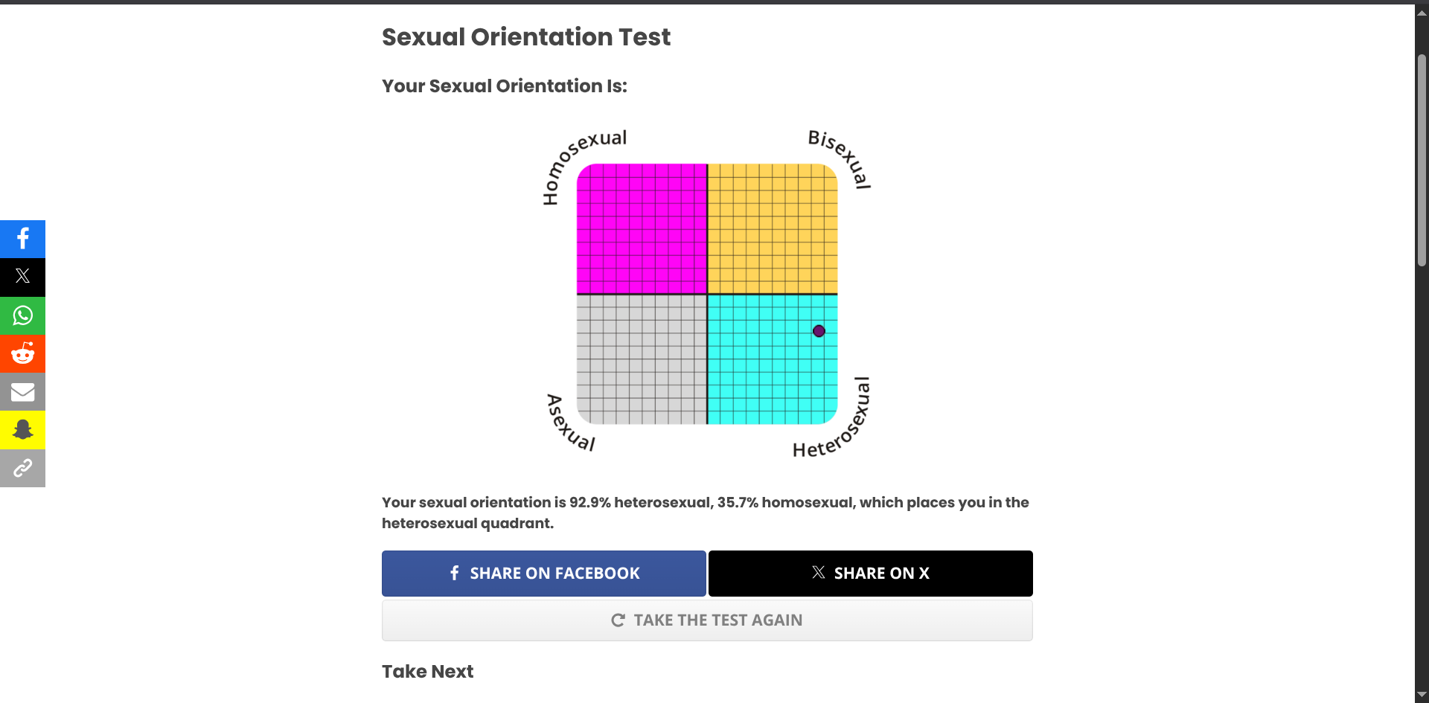Click TAKE THE TEST AGAIN

707,620
